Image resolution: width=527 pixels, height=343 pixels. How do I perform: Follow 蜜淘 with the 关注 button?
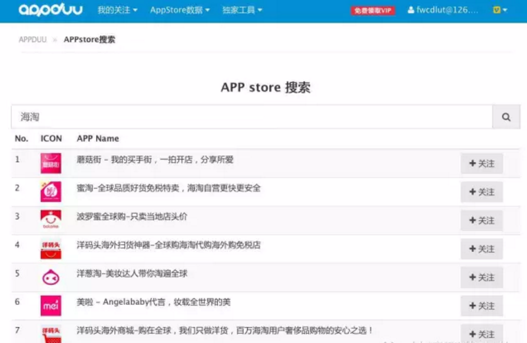[482, 192]
